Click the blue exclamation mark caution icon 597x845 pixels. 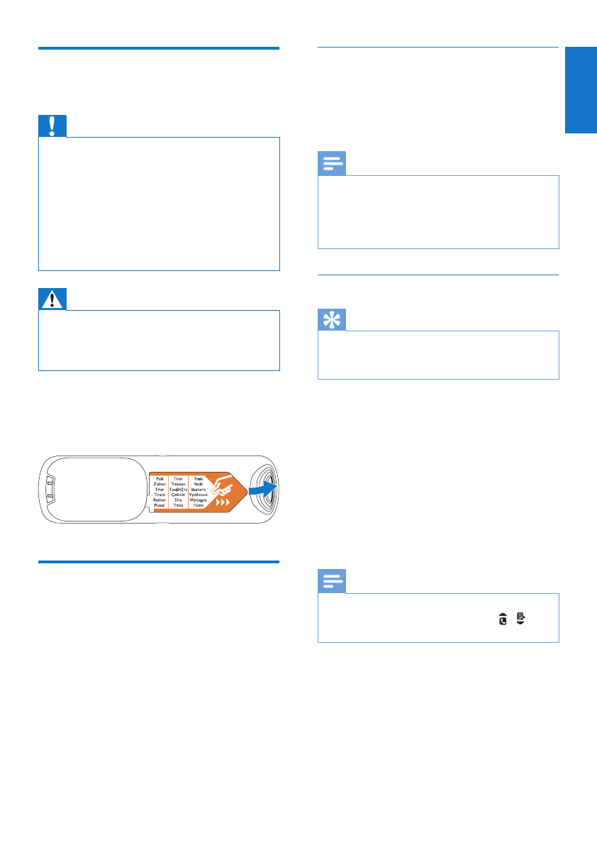[52, 126]
